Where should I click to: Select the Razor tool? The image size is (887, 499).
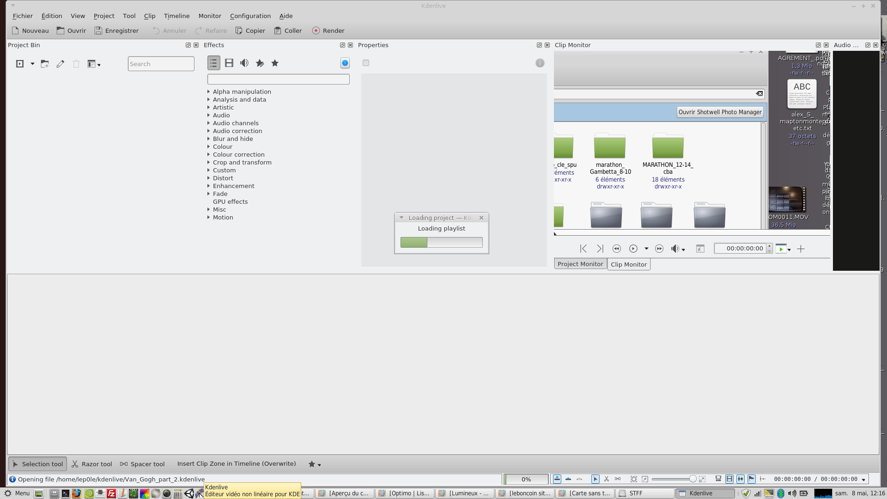91,464
